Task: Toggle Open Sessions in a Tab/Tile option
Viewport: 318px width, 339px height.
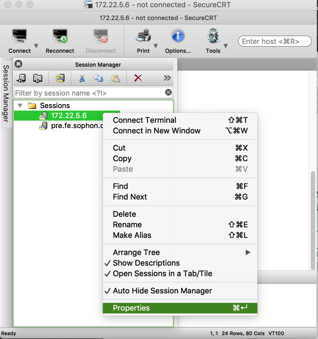Action: [162, 274]
